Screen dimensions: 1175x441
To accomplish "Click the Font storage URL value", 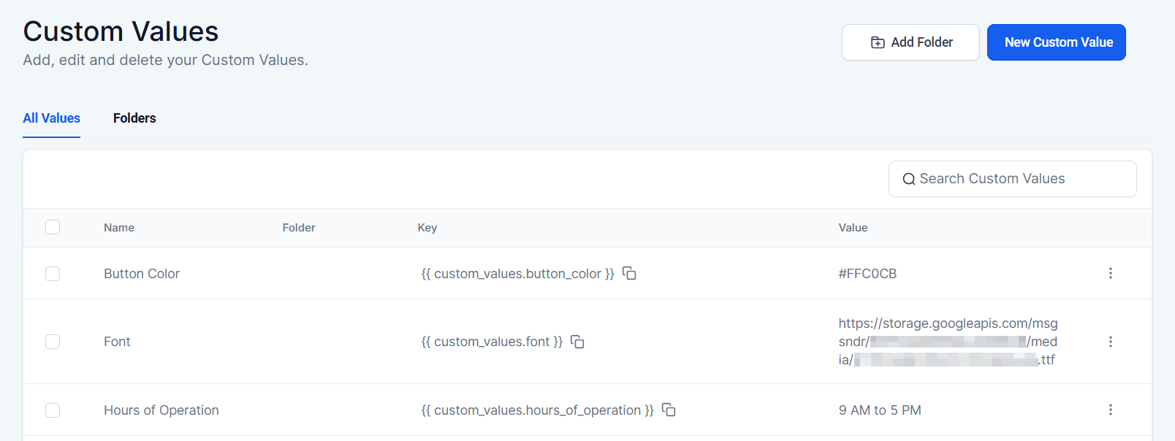I will [x=947, y=342].
